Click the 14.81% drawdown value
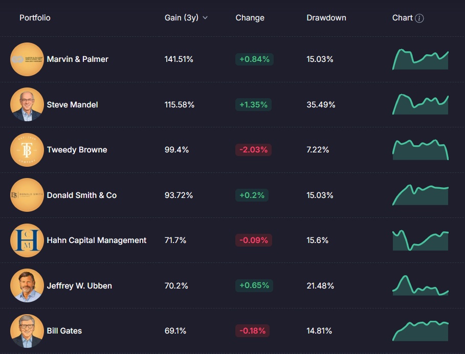 (x=319, y=331)
